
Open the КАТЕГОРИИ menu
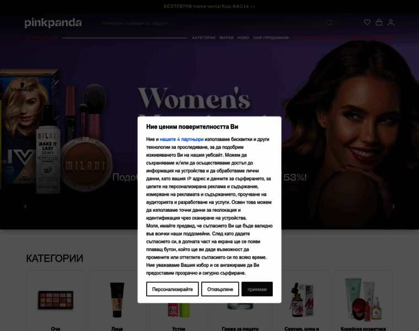tap(203, 38)
